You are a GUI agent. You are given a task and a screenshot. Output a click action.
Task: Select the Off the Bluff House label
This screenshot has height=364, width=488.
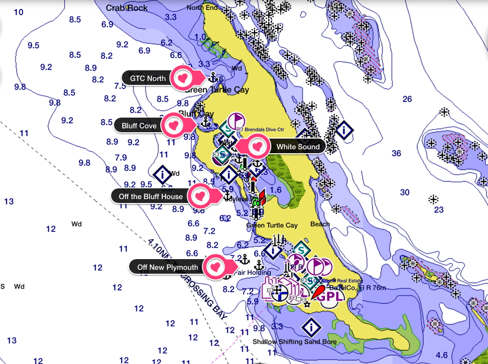click(151, 197)
